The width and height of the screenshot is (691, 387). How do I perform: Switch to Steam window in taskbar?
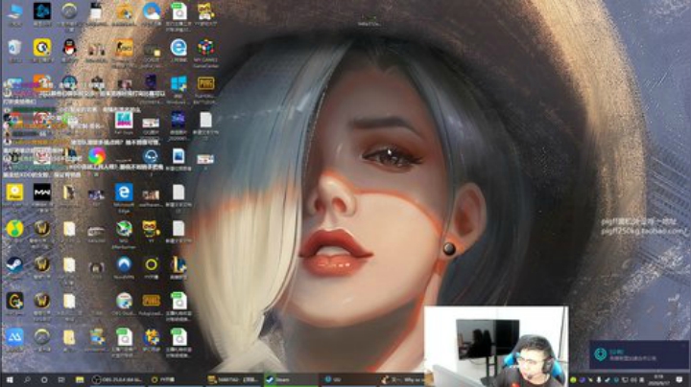coord(291,379)
